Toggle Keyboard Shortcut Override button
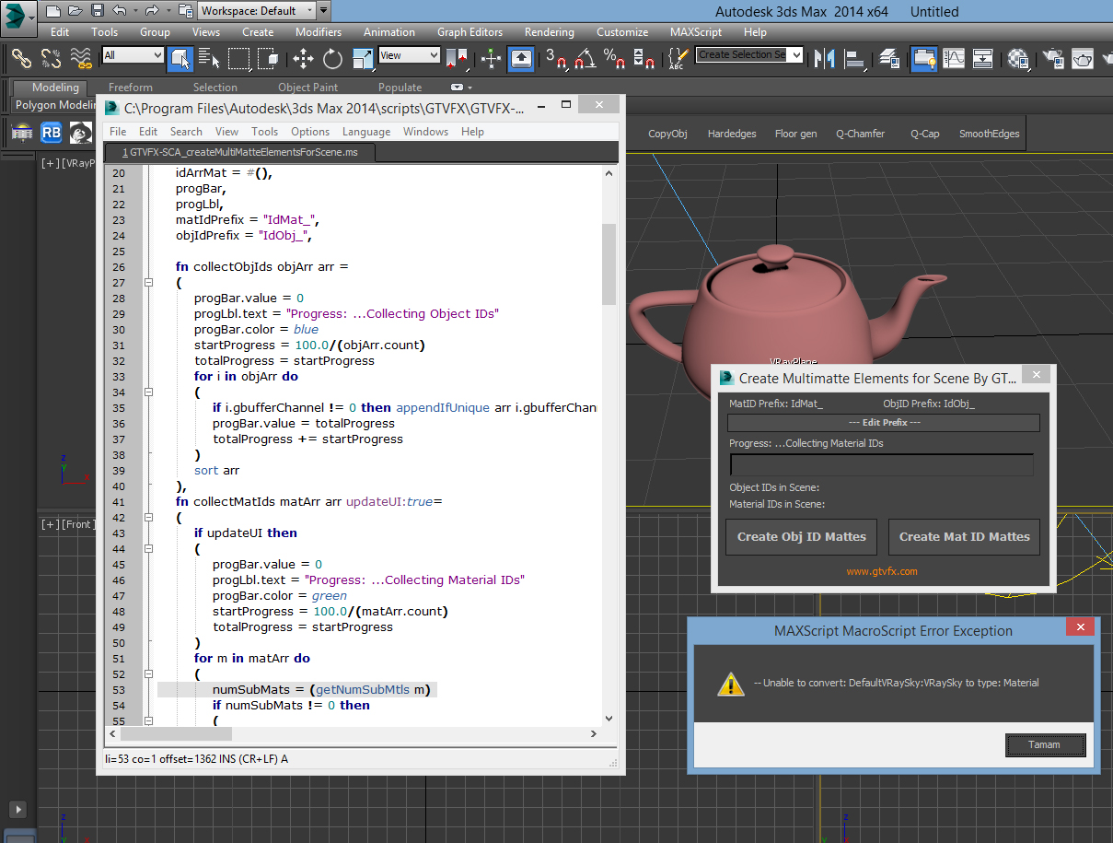This screenshot has width=1113, height=843. tap(521, 59)
